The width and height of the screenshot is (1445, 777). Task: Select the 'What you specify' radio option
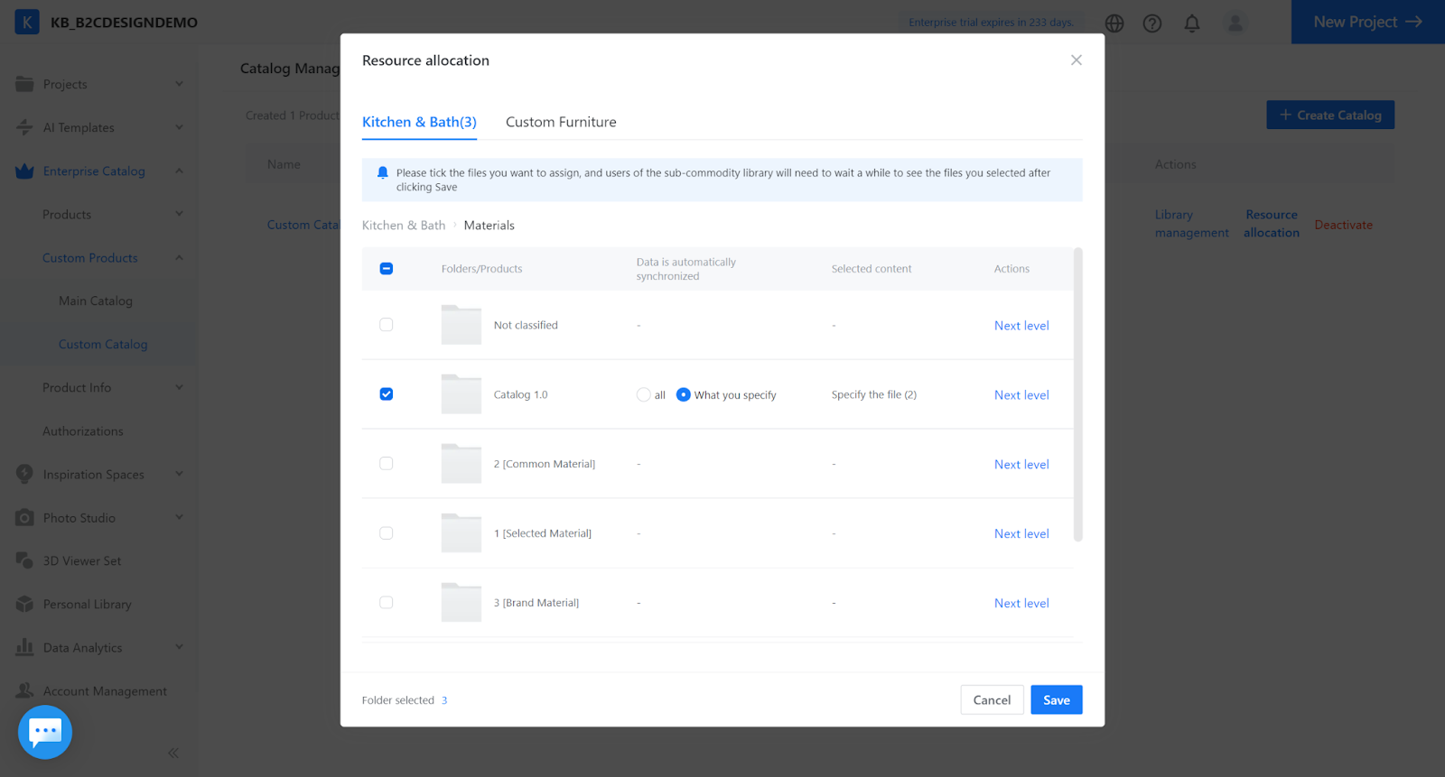pyautogui.click(x=684, y=394)
